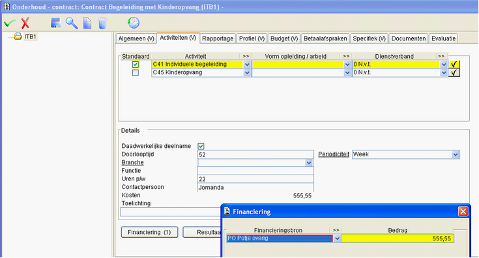The height and width of the screenshot is (258, 479).
Task: Click >> button next to Dienstverband header
Action: coord(441,56)
